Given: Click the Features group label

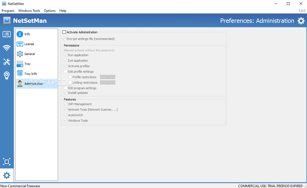Looking at the screenshot, I should (x=70, y=99).
